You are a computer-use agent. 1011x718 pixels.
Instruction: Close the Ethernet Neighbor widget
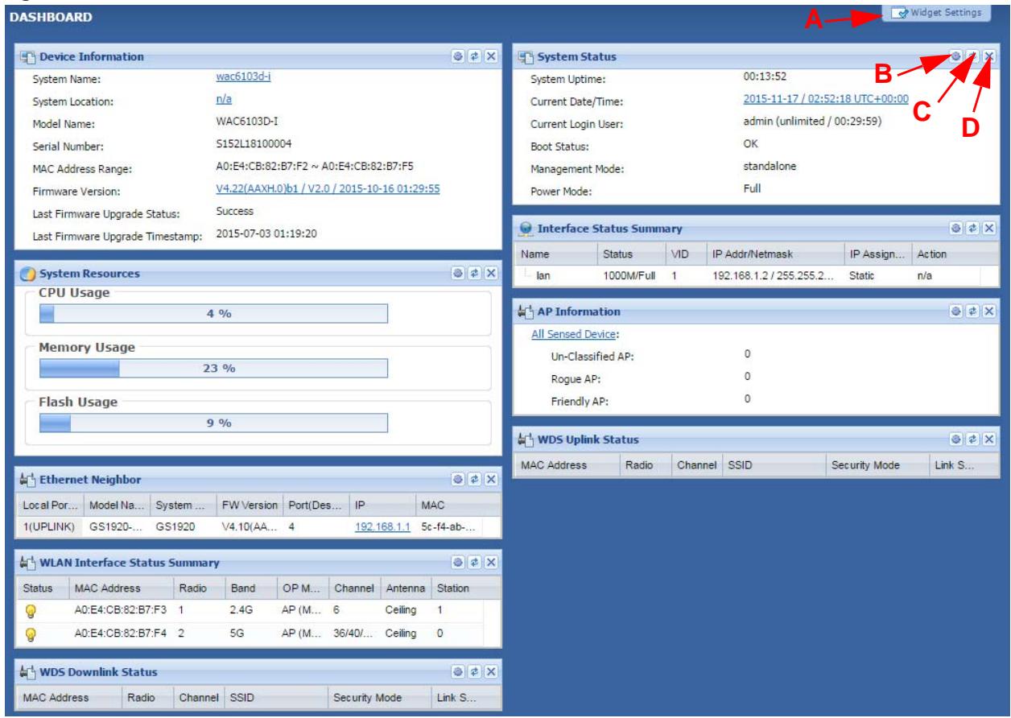click(x=491, y=480)
